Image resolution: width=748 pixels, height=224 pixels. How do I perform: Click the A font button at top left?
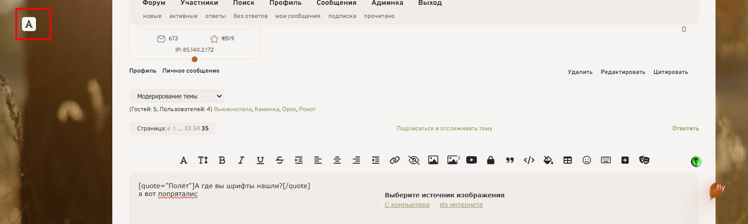coord(29,24)
